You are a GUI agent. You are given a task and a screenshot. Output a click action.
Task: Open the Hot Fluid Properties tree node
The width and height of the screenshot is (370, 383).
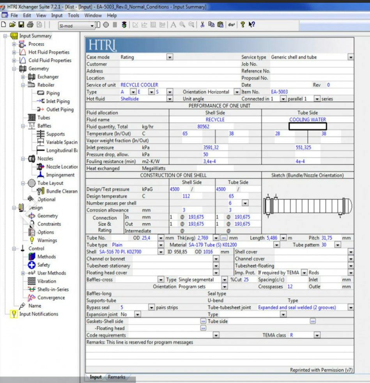coord(48,52)
